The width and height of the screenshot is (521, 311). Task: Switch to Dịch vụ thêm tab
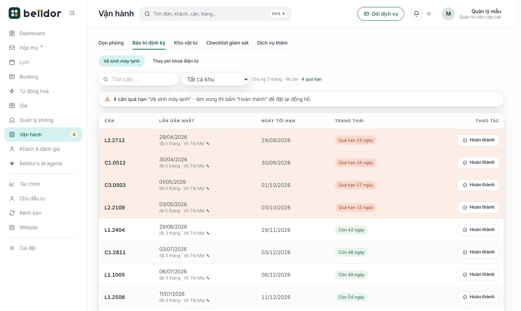(x=272, y=43)
